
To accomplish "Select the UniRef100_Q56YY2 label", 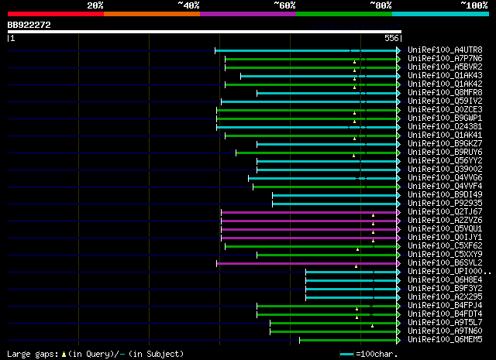I will point(445,161).
